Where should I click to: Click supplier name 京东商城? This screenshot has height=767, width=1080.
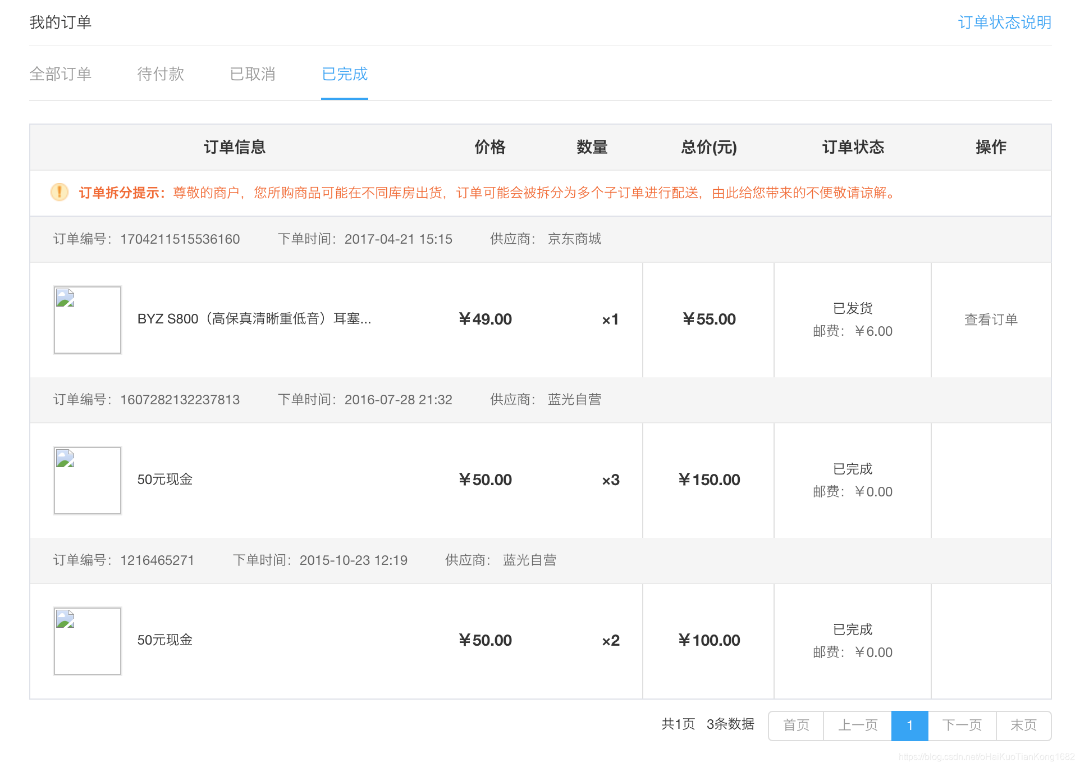575,239
